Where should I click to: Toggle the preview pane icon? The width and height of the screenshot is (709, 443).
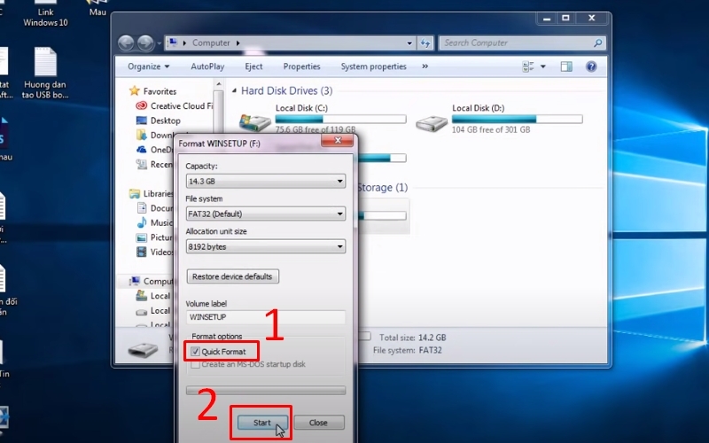[x=566, y=67]
